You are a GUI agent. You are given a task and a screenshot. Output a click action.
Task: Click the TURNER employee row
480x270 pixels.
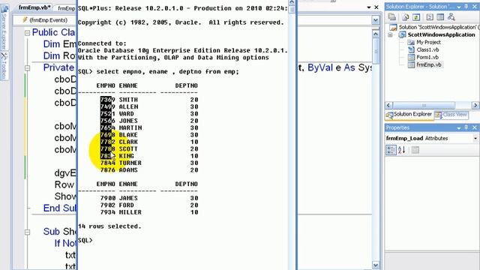149,163
